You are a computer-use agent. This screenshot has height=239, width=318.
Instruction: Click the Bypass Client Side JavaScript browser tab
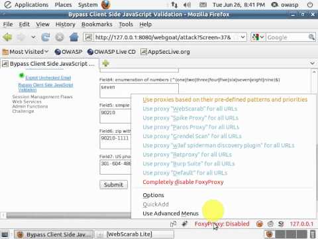pyautogui.click(x=49, y=64)
